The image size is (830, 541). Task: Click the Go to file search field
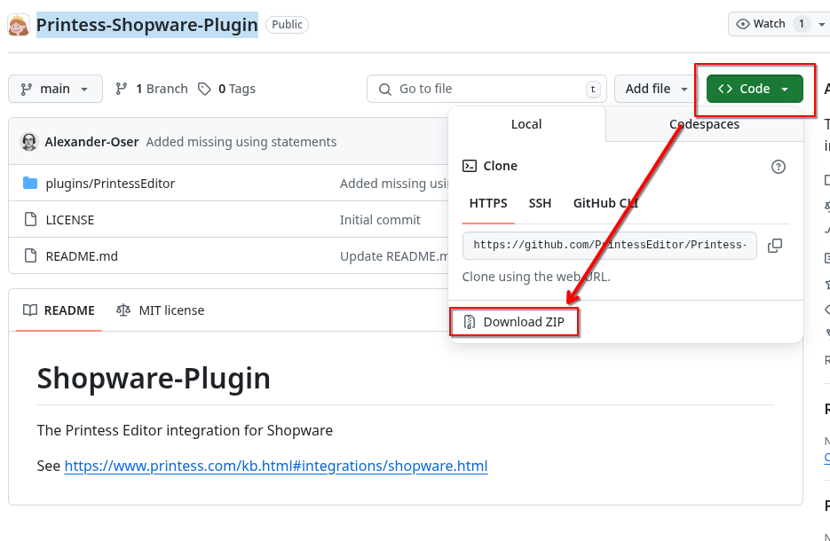tap(486, 89)
